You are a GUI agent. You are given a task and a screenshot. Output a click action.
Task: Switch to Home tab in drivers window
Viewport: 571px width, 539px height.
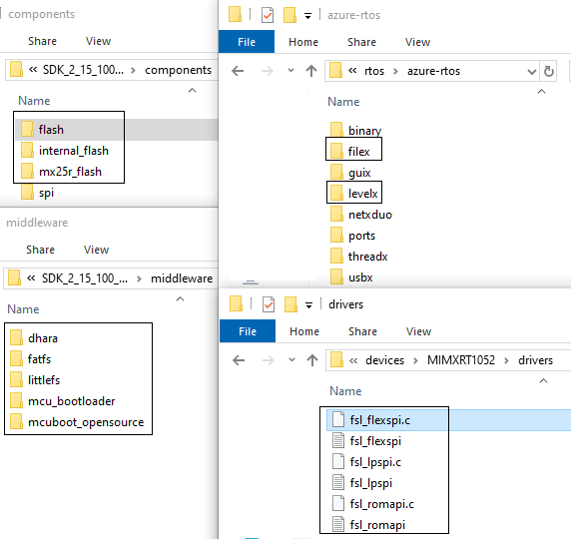click(304, 331)
